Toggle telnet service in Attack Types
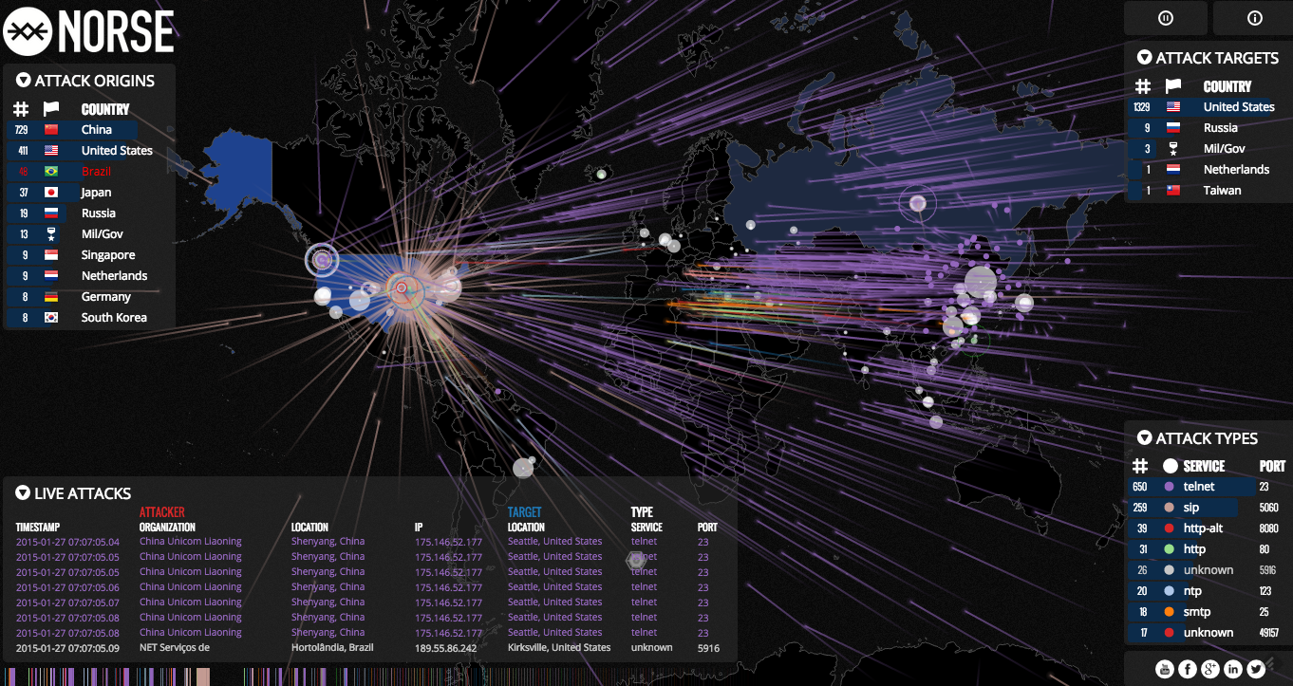Screen dimensions: 1293x686 [1199, 487]
